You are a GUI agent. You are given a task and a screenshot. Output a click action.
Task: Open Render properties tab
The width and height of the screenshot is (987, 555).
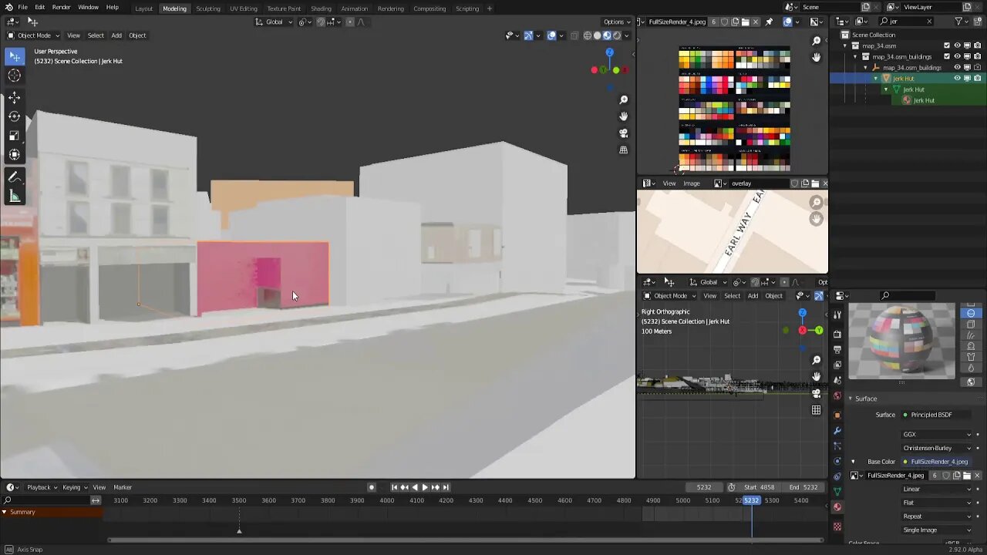tap(837, 334)
